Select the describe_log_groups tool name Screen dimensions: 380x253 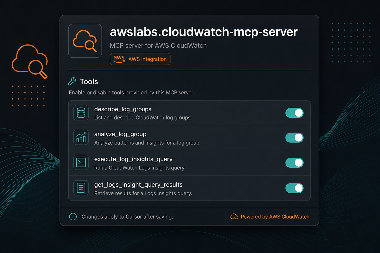[123, 109]
